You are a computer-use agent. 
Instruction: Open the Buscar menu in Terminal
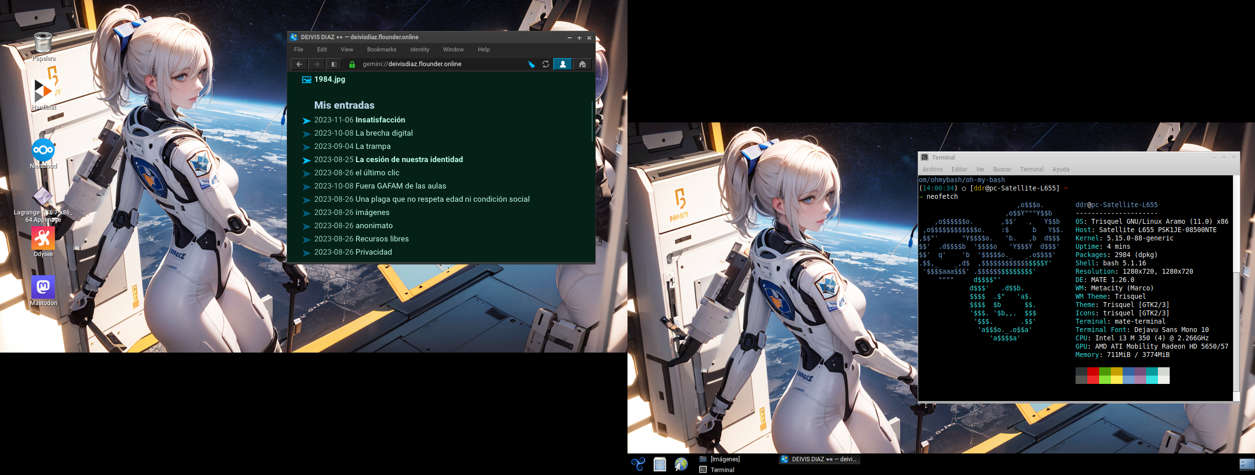point(1002,169)
